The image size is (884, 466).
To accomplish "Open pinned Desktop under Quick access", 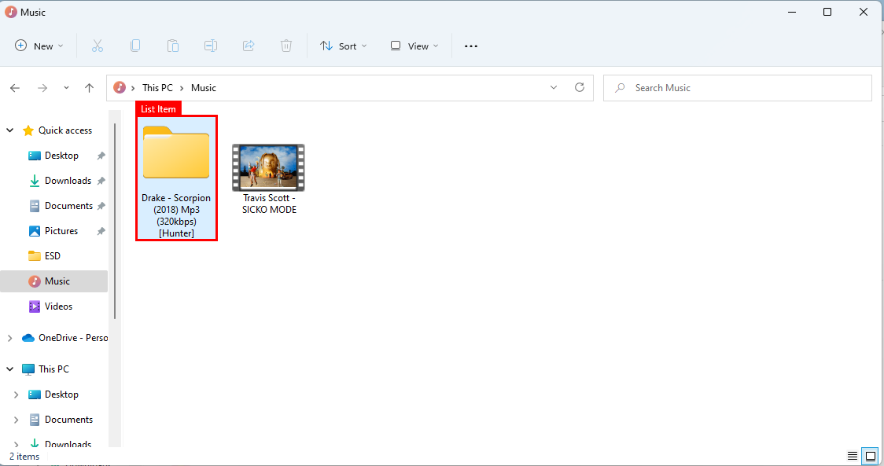I will (61, 156).
